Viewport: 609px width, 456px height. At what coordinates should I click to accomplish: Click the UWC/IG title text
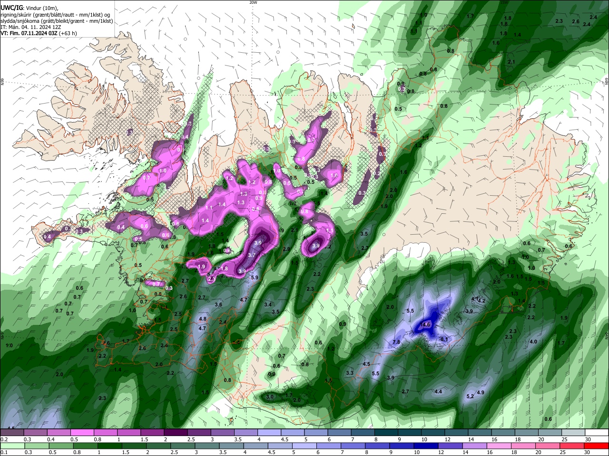click(11, 8)
